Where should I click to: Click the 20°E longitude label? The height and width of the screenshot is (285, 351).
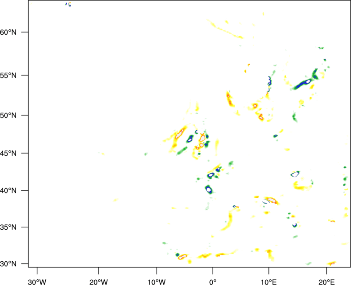[x=326, y=282]
